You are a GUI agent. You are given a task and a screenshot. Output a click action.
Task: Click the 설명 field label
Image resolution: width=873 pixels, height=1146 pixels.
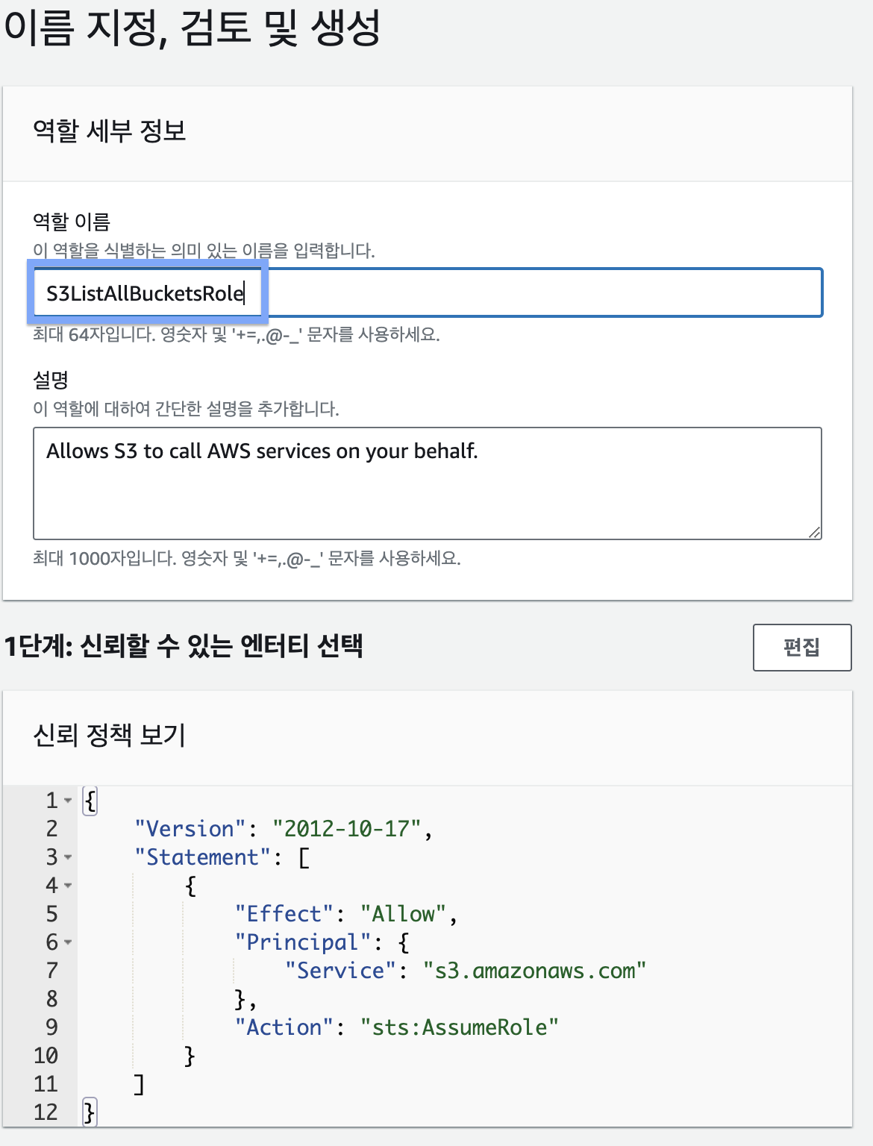tap(51, 380)
